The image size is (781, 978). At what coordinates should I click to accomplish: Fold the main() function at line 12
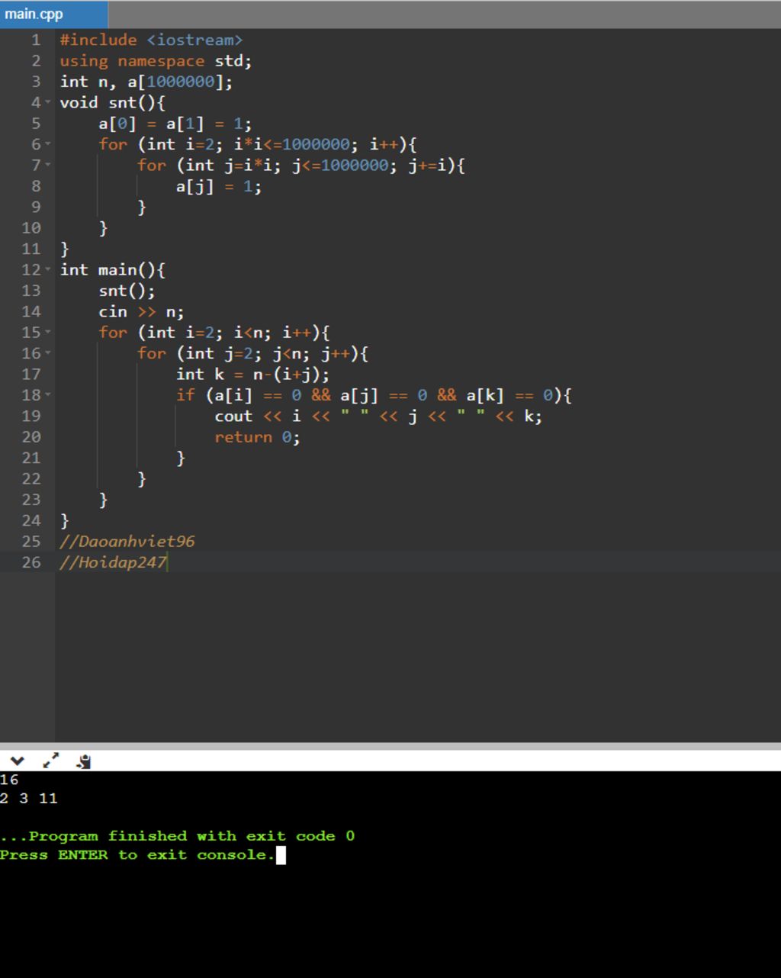coord(48,269)
